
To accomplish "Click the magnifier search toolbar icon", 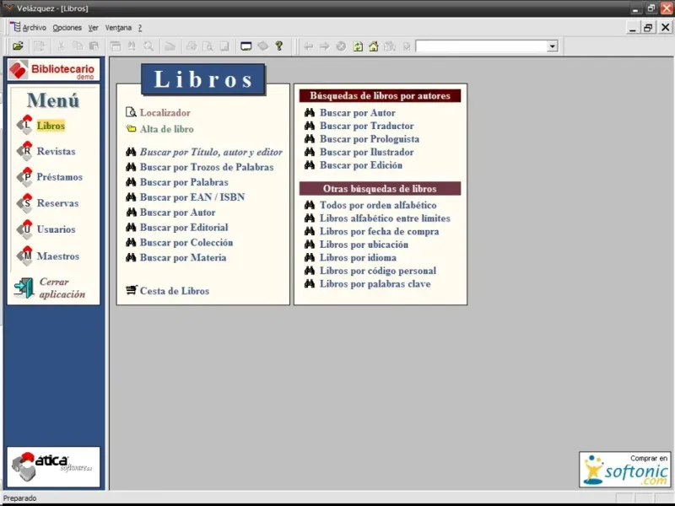I will 148,46.
